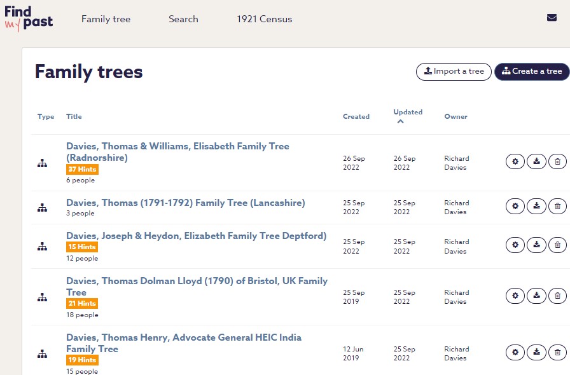Open the Family tree menu
This screenshot has width=570, height=375.
(x=106, y=19)
